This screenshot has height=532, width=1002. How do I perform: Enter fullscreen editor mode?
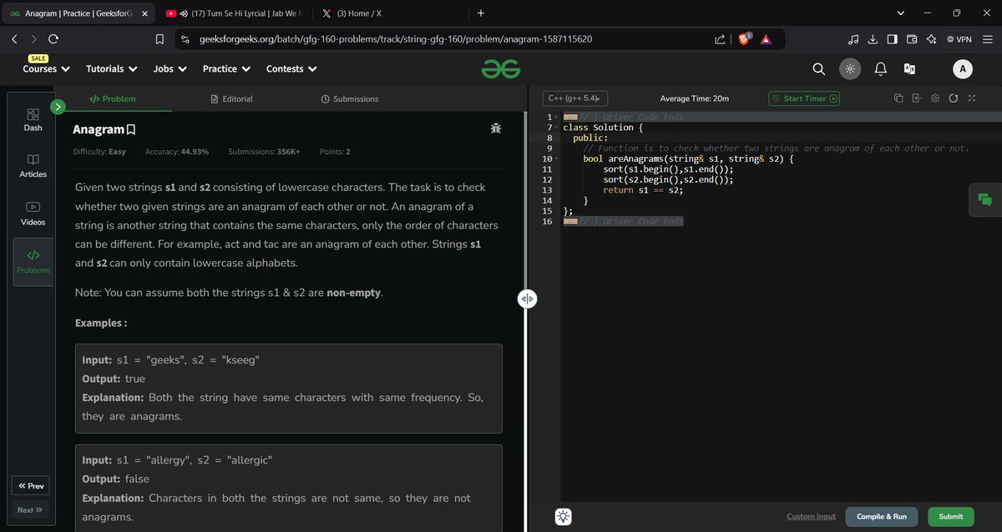coord(971,98)
